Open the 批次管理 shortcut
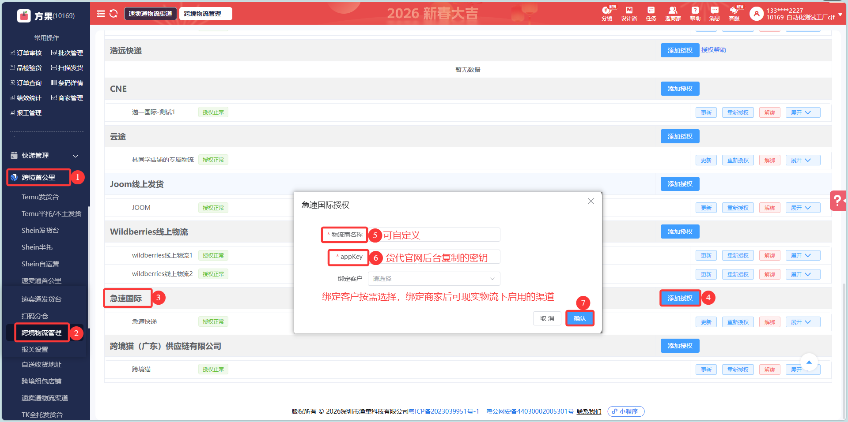848x422 pixels. coord(67,53)
